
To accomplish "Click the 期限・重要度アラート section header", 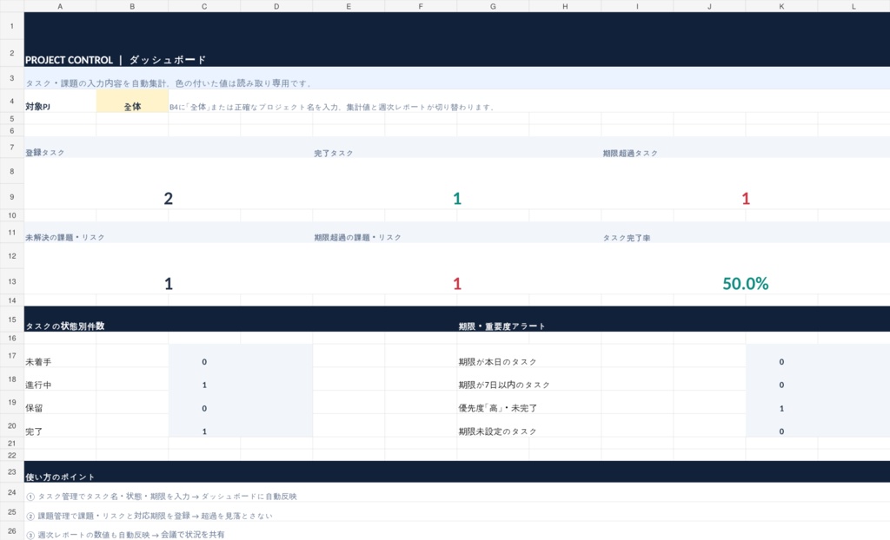I will pos(501,326).
